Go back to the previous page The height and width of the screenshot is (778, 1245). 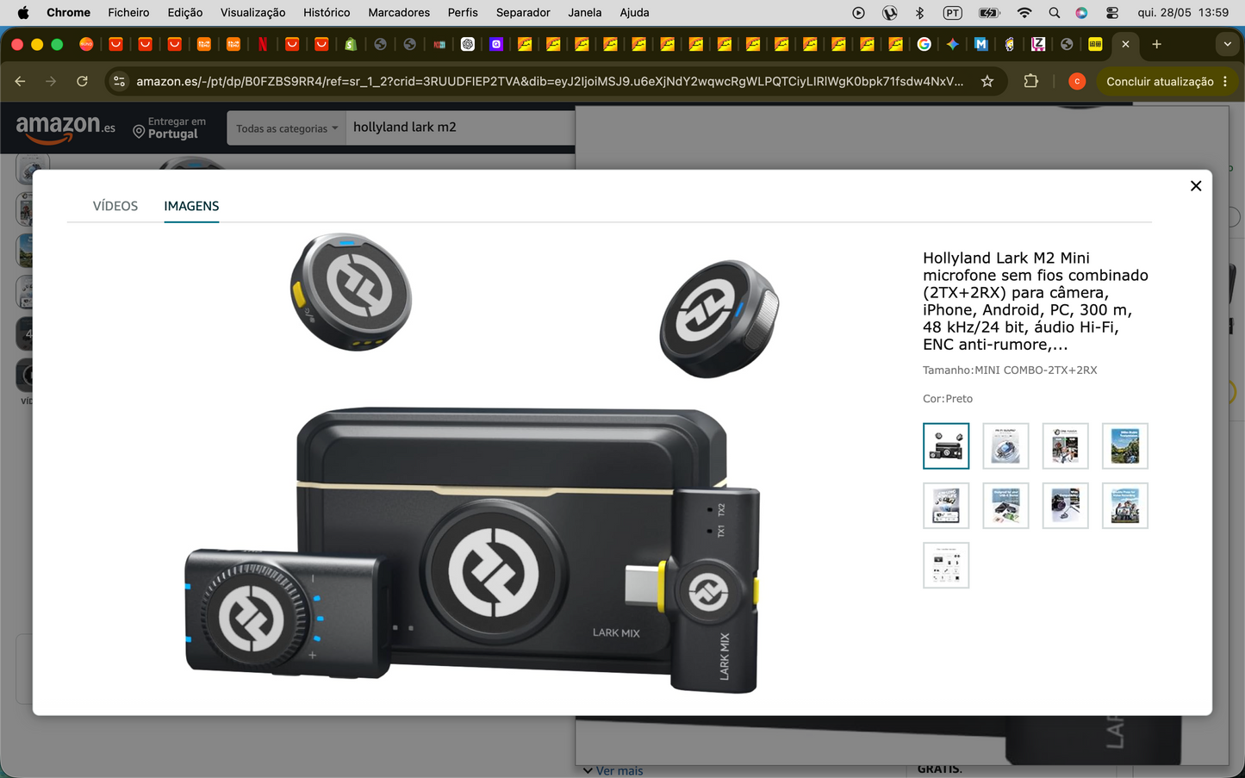click(20, 81)
